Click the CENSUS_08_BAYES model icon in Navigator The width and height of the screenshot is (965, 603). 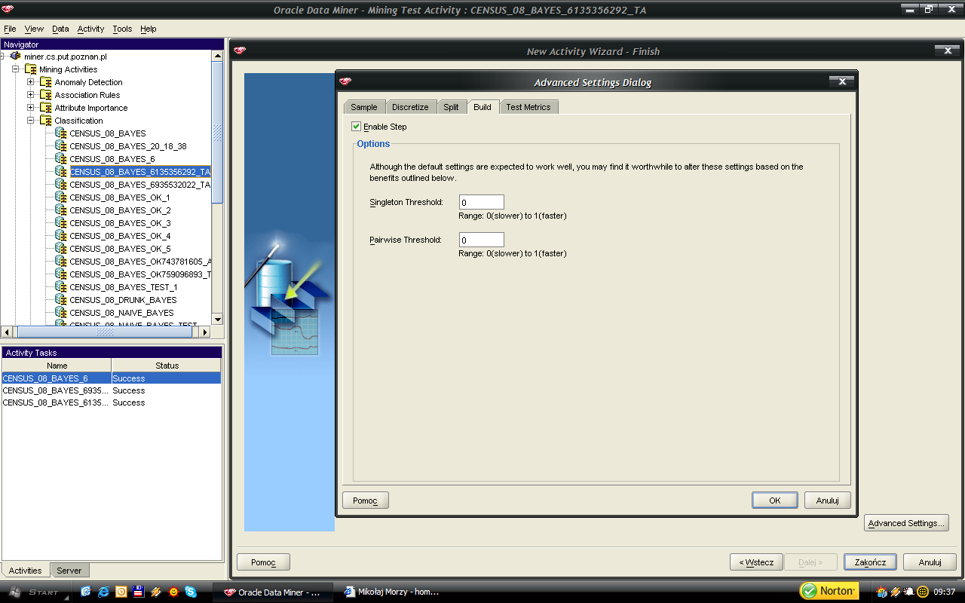pos(61,133)
